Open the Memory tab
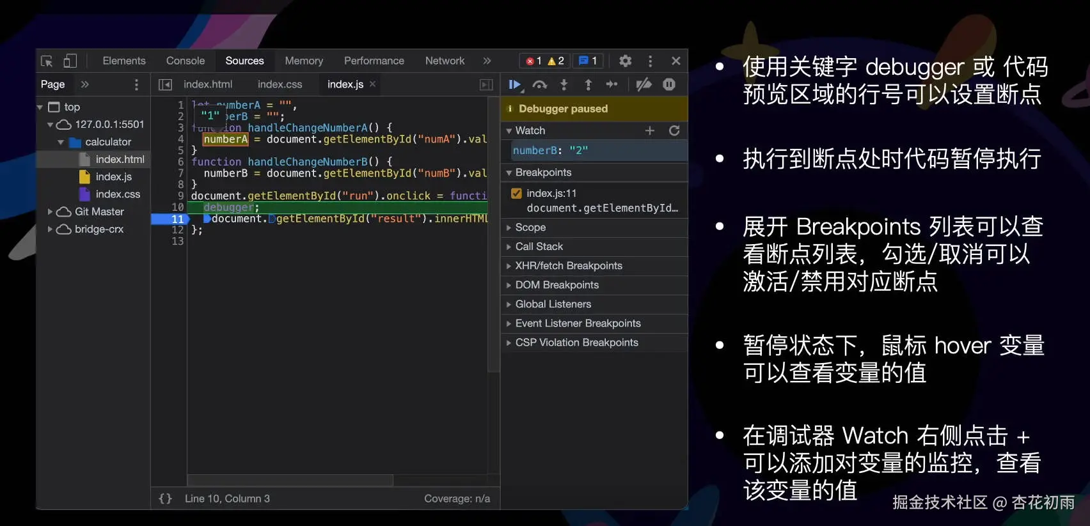The width and height of the screenshot is (1090, 526). pos(304,61)
